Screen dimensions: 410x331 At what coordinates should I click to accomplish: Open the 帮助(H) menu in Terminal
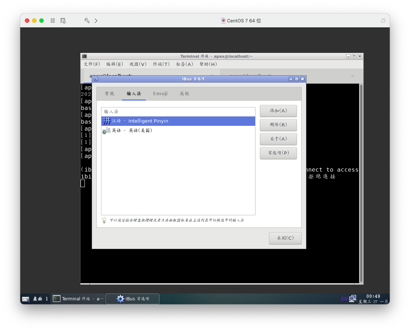pos(208,64)
